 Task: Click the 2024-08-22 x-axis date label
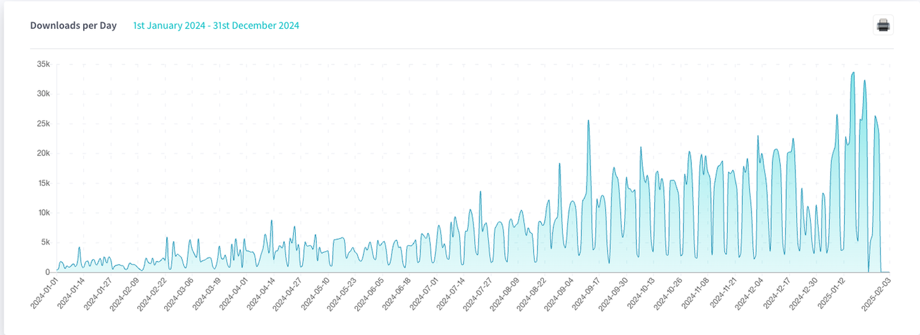pos(534,294)
